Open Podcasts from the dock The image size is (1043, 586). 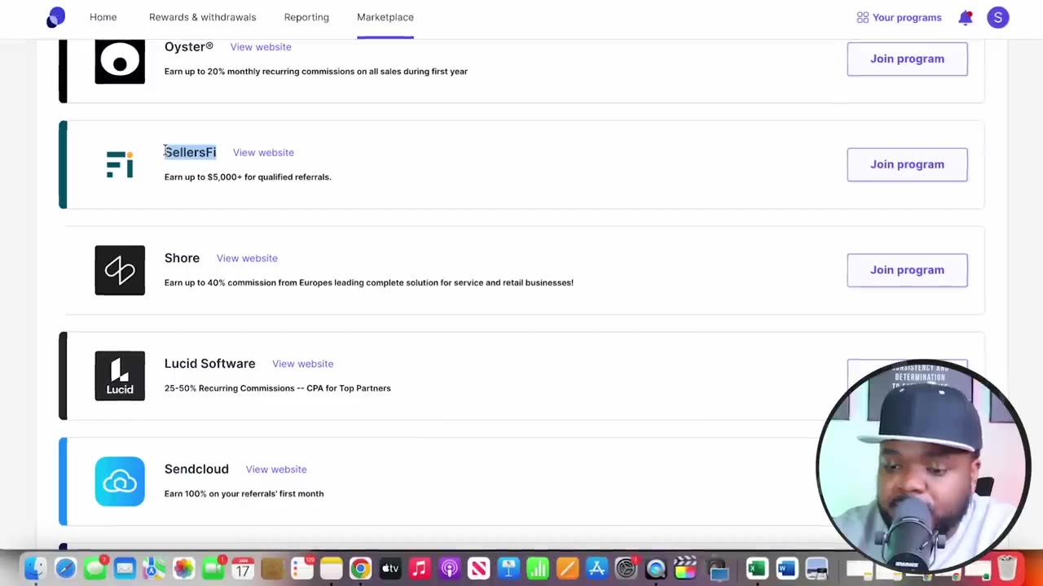click(x=449, y=568)
